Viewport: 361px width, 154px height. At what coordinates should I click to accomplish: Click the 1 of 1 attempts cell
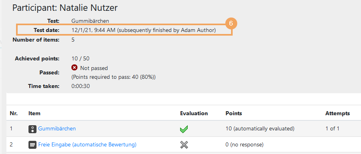[x=332, y=128]
